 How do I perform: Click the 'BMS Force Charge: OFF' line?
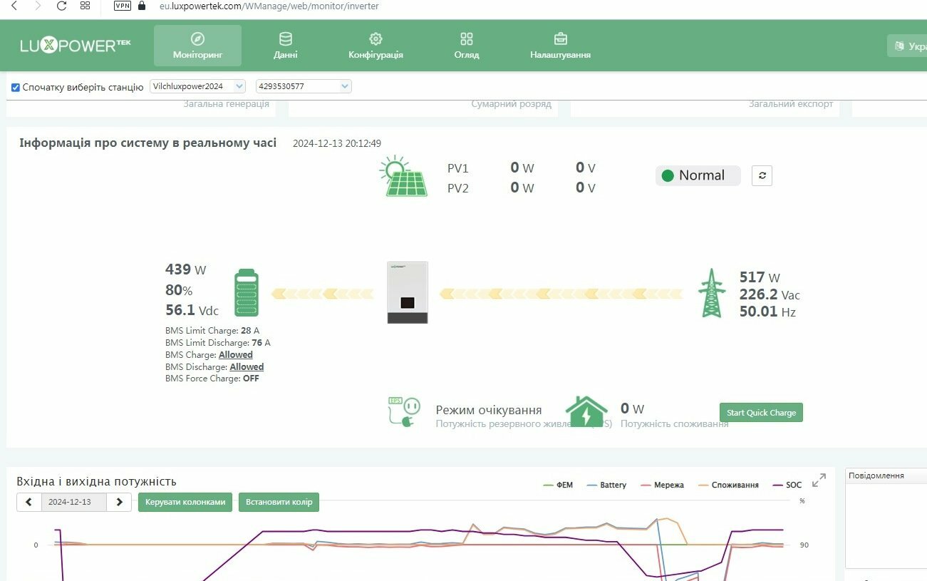[212, 379]
